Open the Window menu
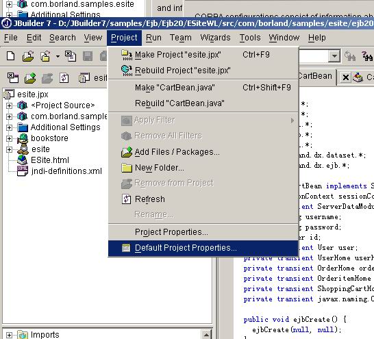This screenshot has width=374, height=339. click(284, 38)
